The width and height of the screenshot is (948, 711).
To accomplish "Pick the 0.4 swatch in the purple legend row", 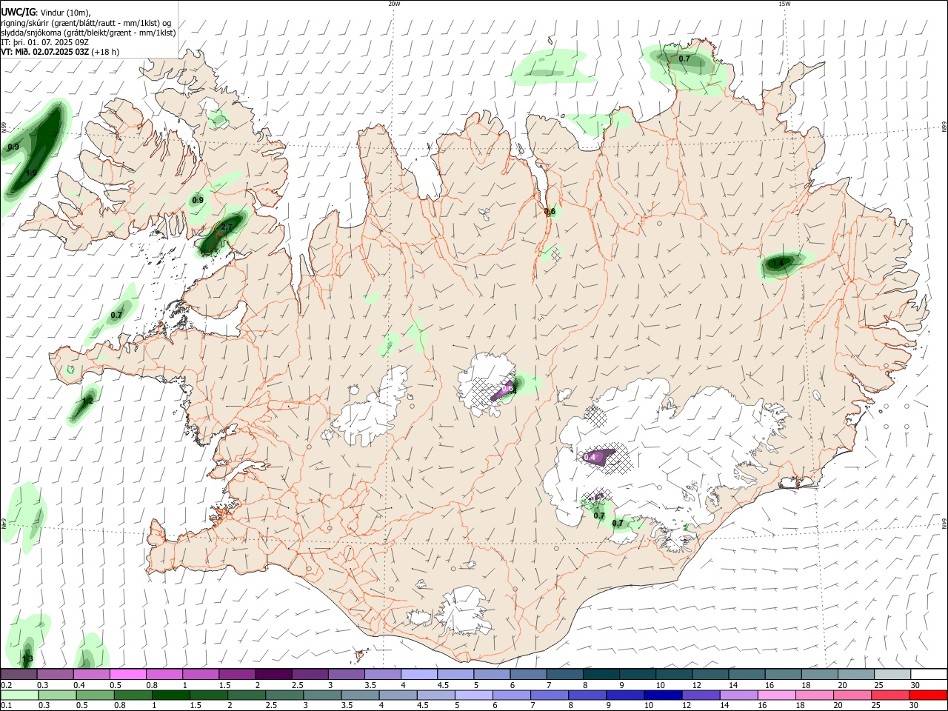I will [x=91, y=675].
